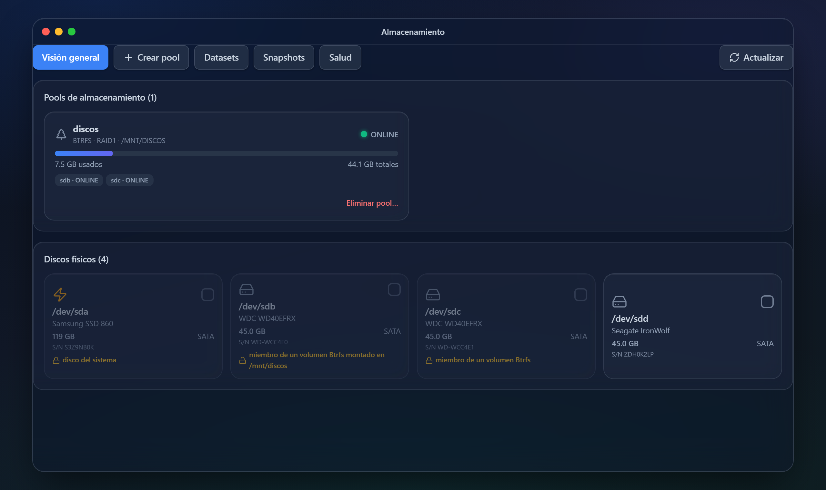Viewport: 826px width, 490px height.
Task: Click the BTRFS · RAID1 · /MNT/DISCOS text
Action: (119, 141)
